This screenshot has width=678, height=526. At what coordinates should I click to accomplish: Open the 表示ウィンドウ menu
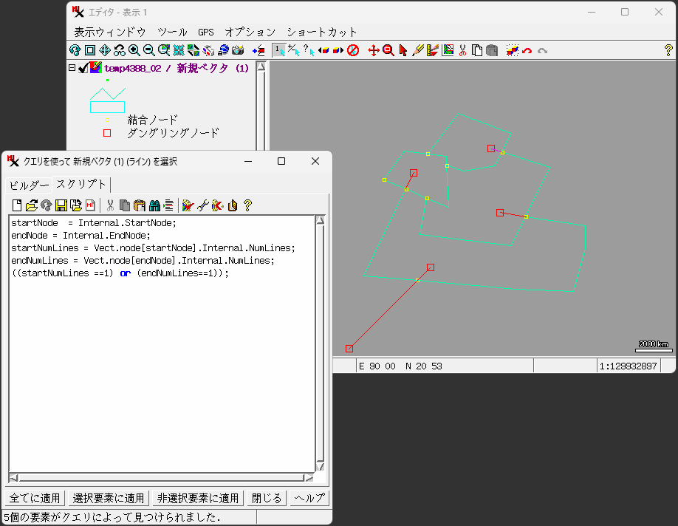pyautogui.click(x=110, y=32)
